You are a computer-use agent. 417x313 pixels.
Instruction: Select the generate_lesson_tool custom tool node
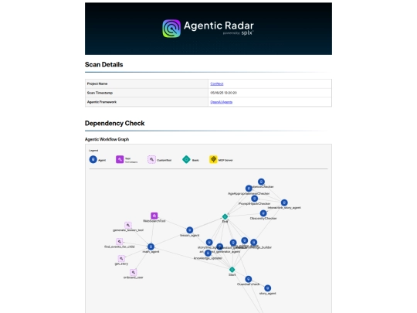(128, 225)
